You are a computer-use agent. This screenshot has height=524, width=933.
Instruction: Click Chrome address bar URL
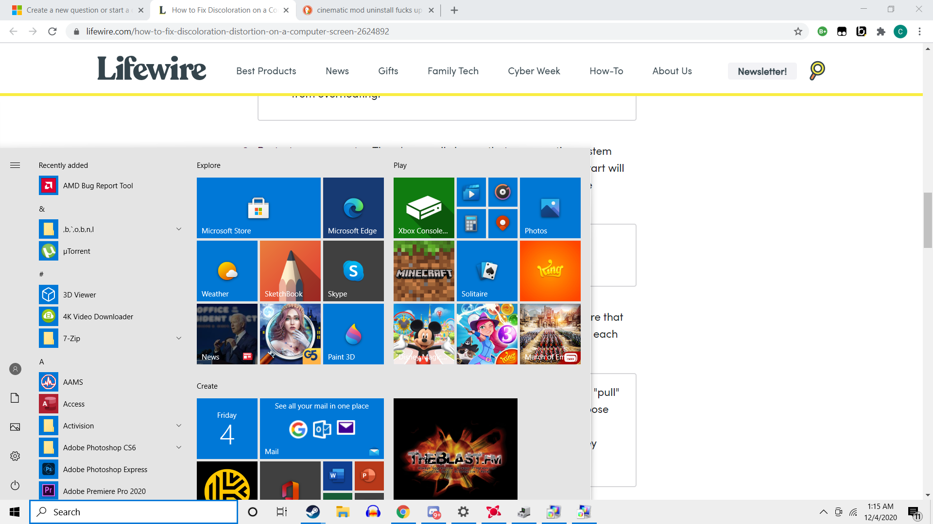click(238, 32)
